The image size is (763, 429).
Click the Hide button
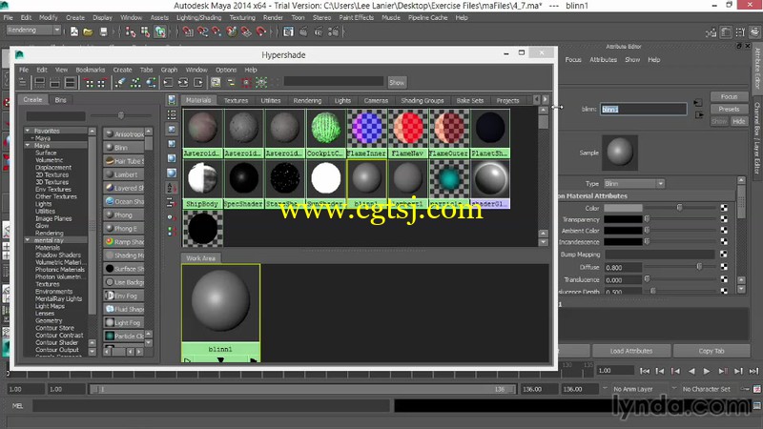[738, 121]
